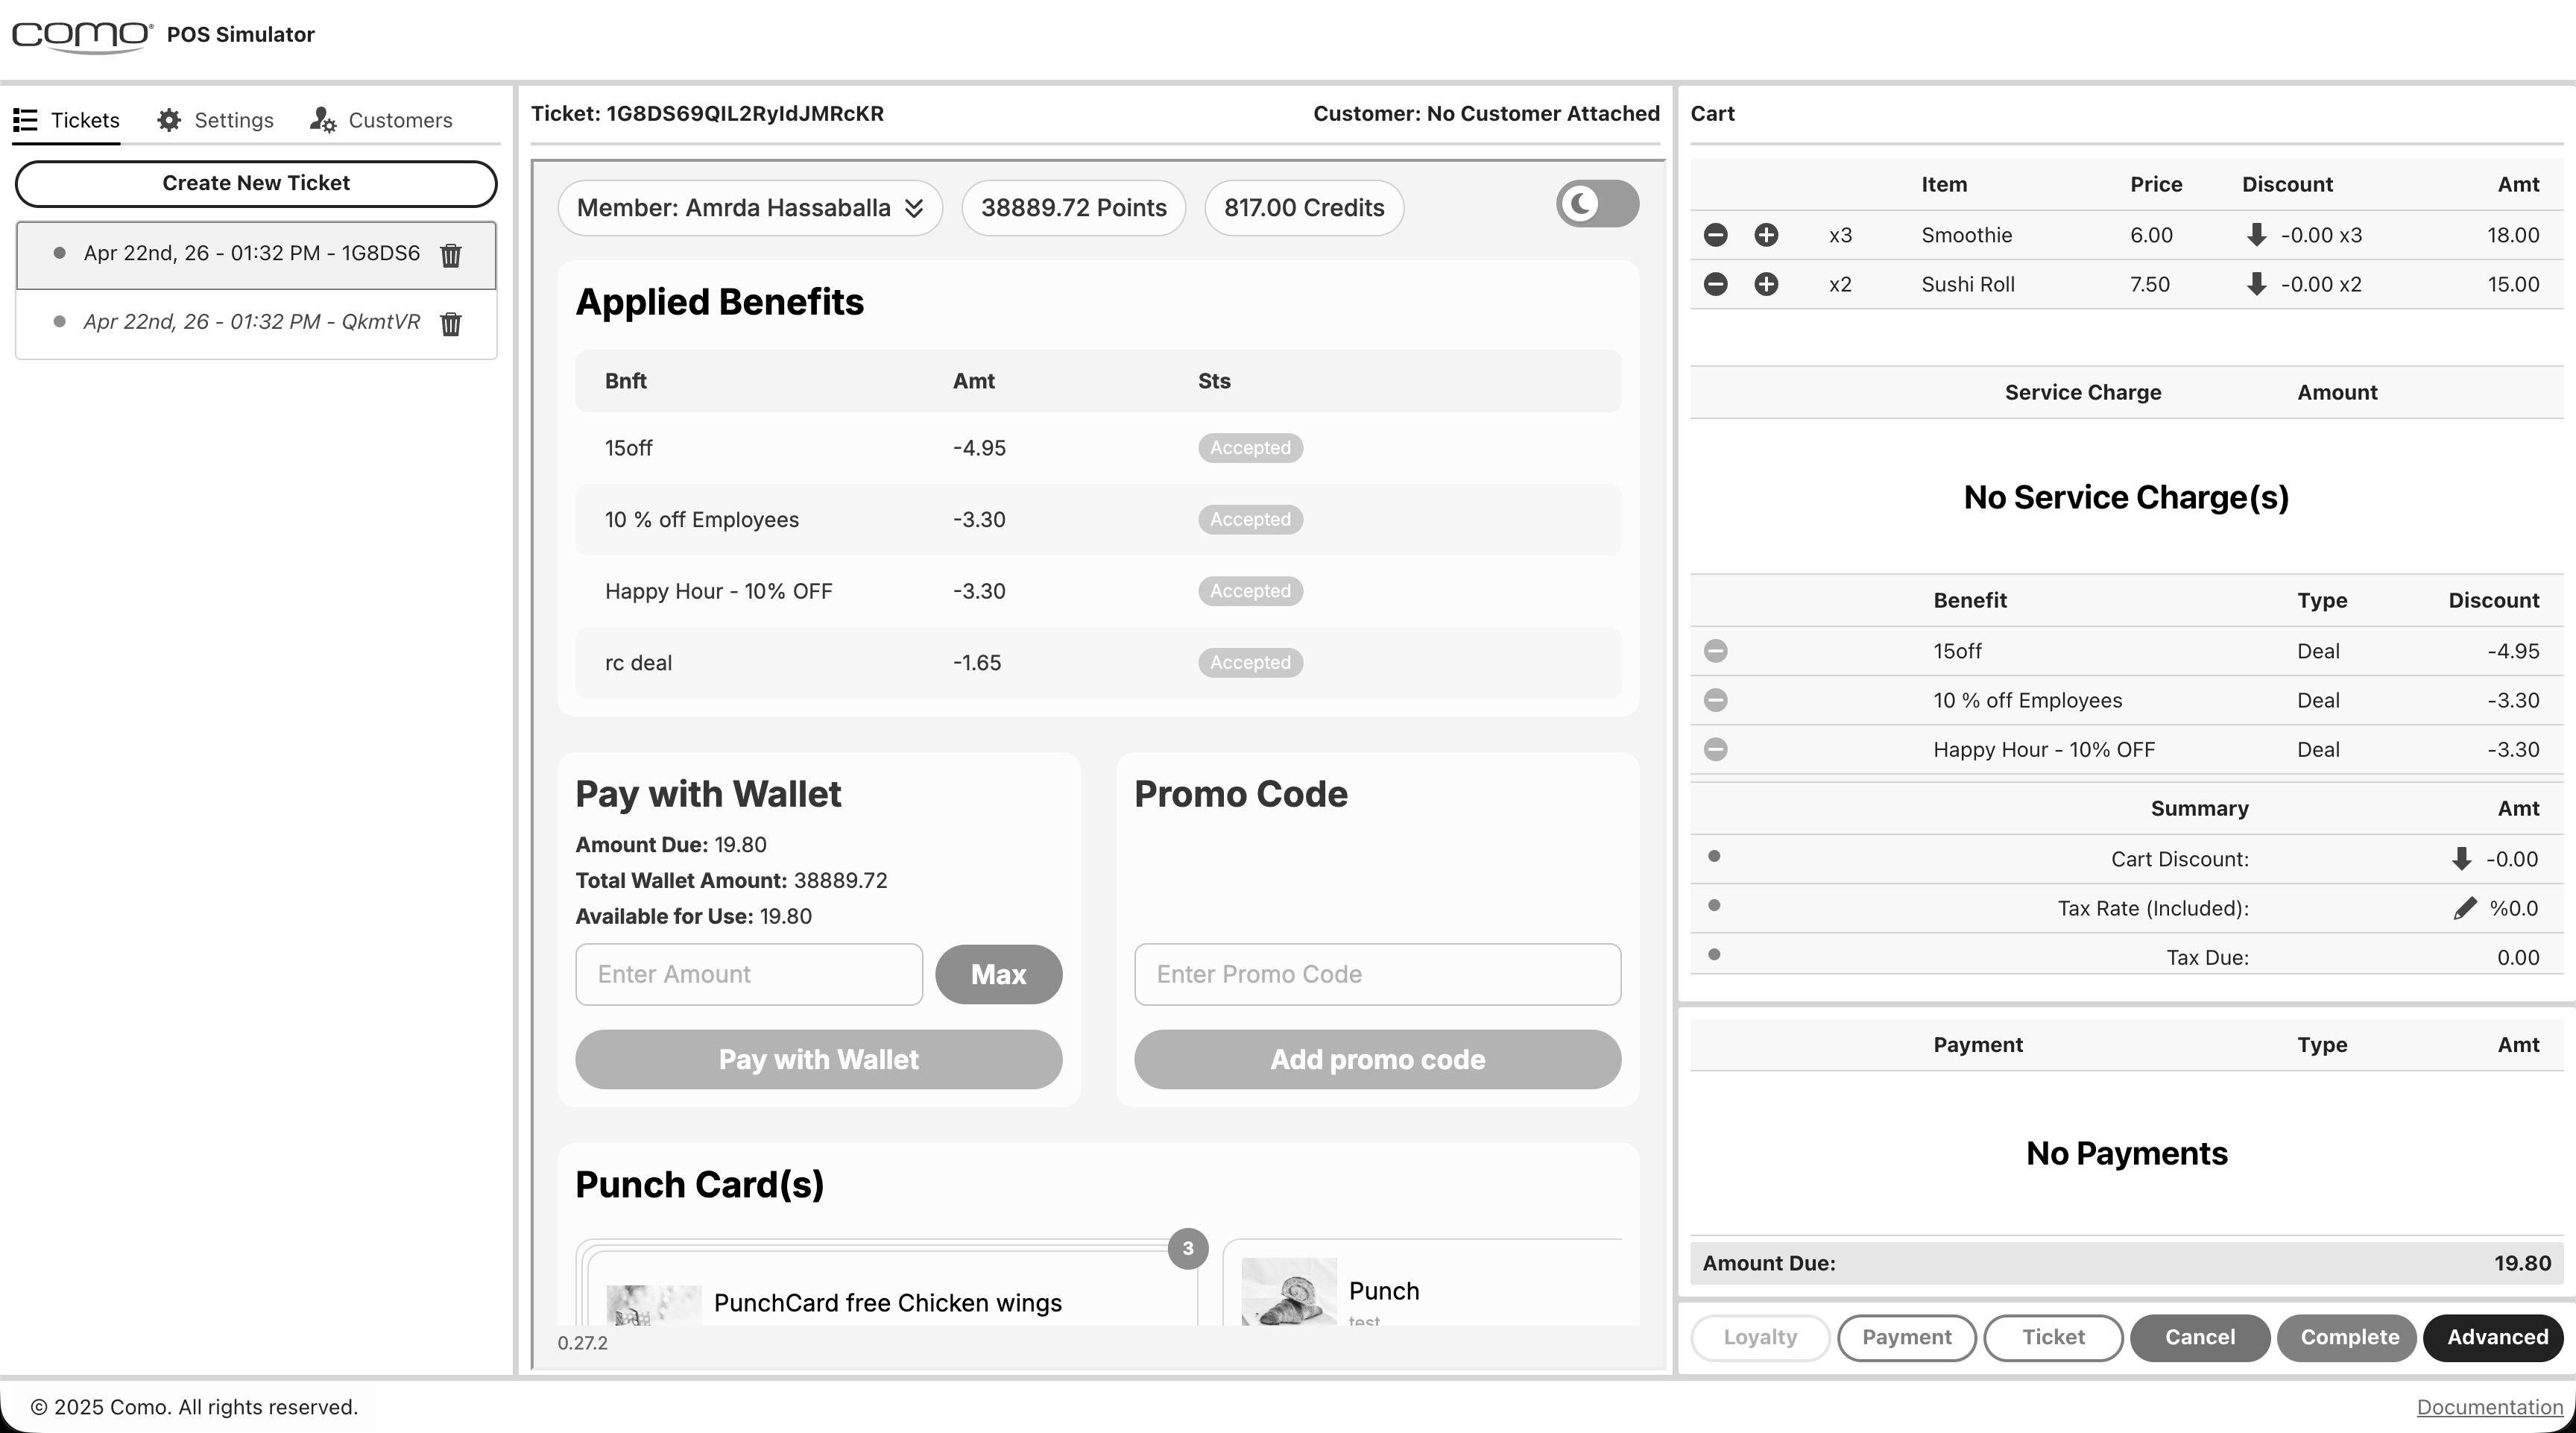Image resolution: width=2576 pixels, height=1433 pixels.
Task: Click the version number 0.27.2
Action: pos(582,1343)
